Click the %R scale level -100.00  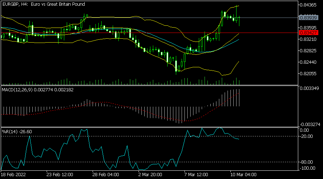(308, 168)
